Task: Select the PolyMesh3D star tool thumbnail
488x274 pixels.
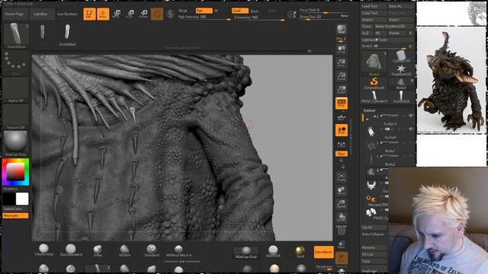Action: [x=401, y=70]
